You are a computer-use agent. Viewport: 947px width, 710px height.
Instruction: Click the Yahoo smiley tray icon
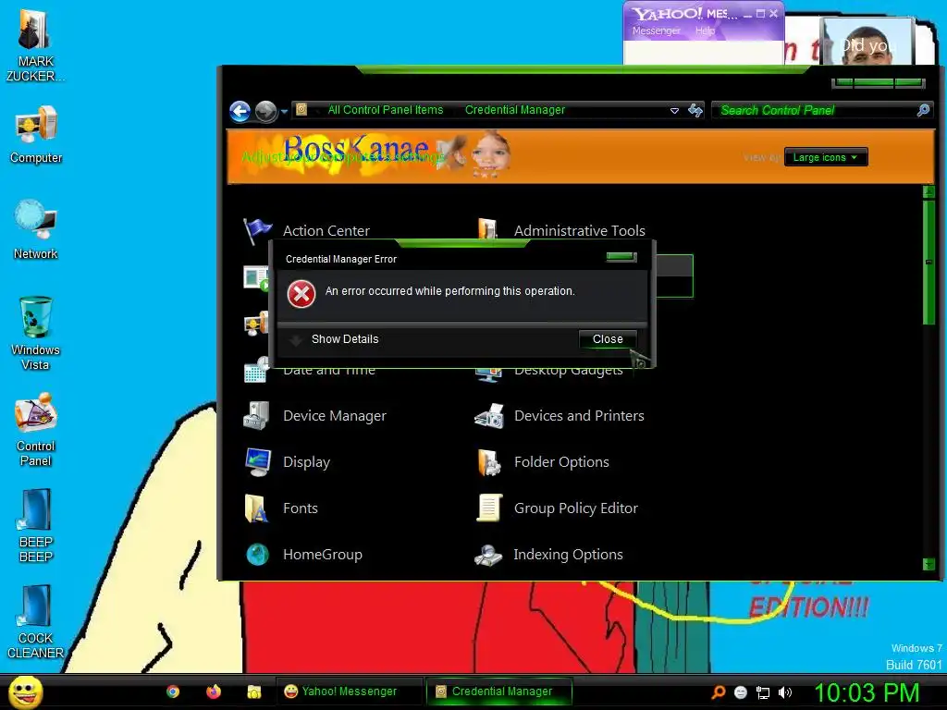741,692
